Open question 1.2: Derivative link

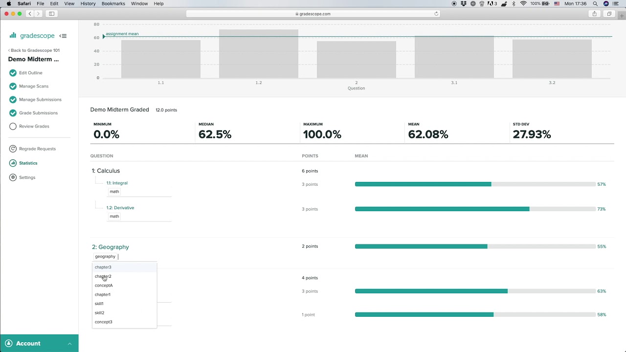(x=120, y=208)
